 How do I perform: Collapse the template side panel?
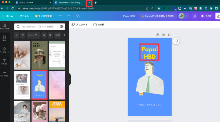(70, 79)
